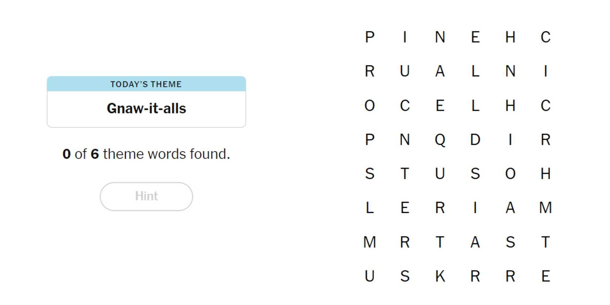Select the letter K in the grid
The image size is (610, 305).
440,276
